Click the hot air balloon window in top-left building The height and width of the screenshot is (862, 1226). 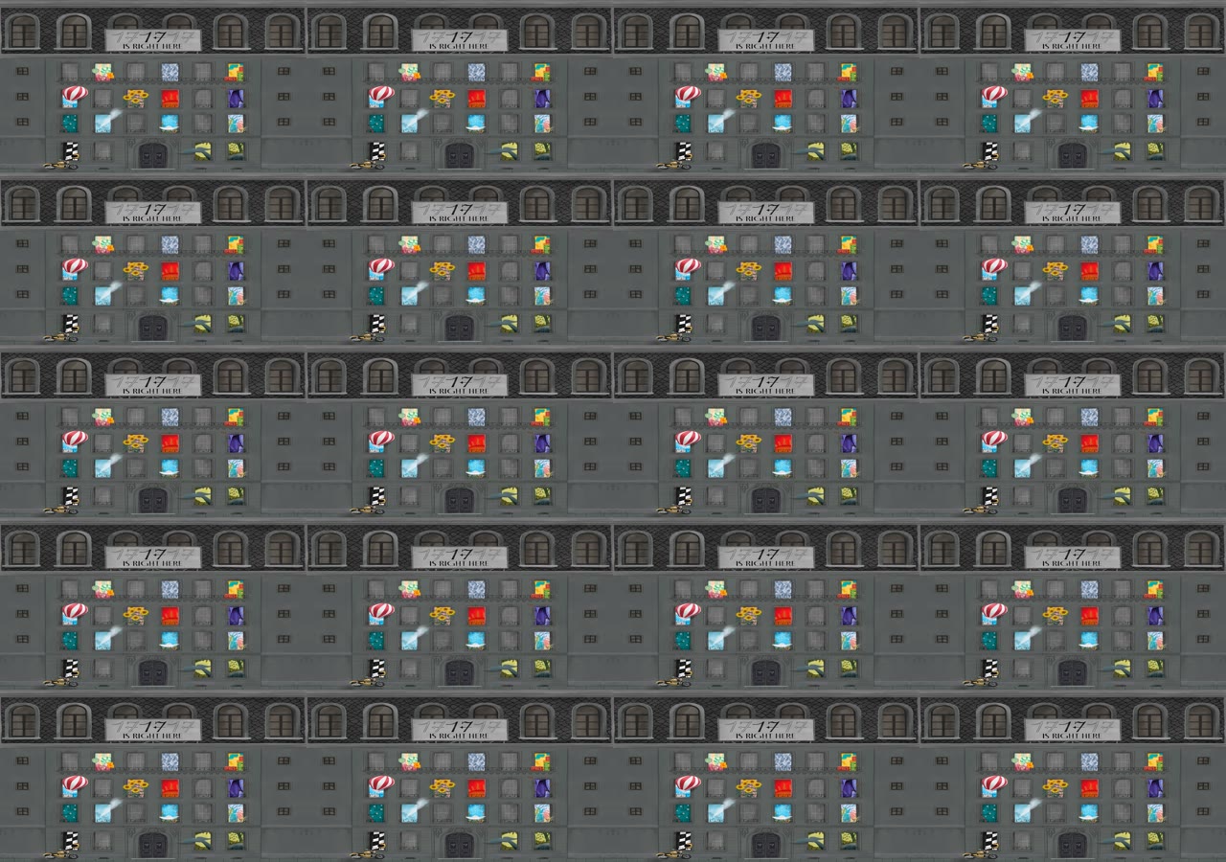tap(74, 94)
